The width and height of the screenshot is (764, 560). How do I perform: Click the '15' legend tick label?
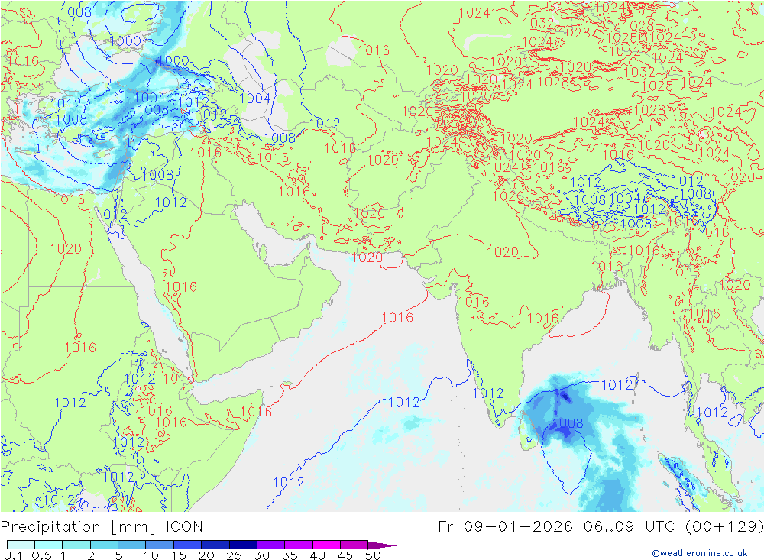point(179,555)
